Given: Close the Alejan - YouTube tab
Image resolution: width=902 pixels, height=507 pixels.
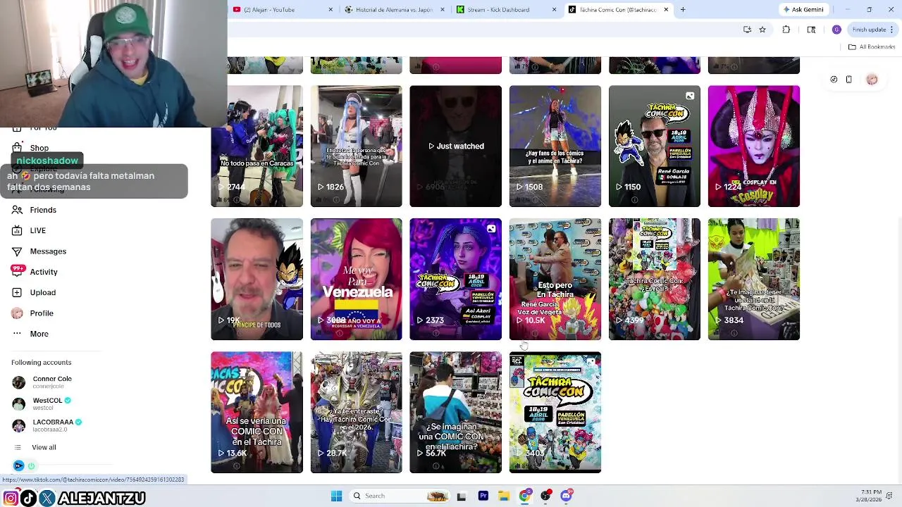Looking at the screenshot, I should (x=330, y=10).
